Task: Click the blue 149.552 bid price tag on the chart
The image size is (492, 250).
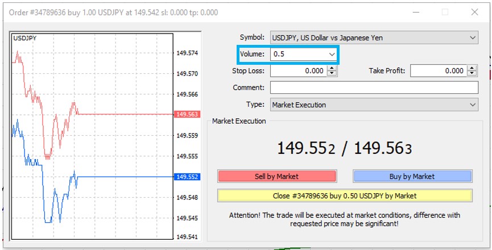Action: tap(187, 177)
